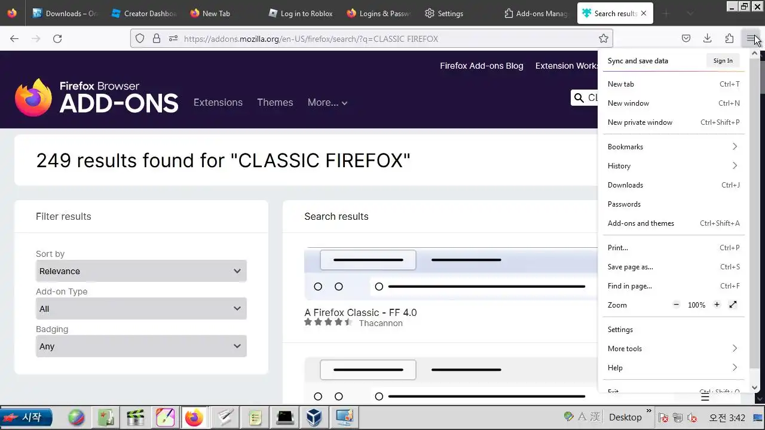This screenshot has height=430, width=765.
Task: Click the Sign In button
Action: [x=723, y=60]
